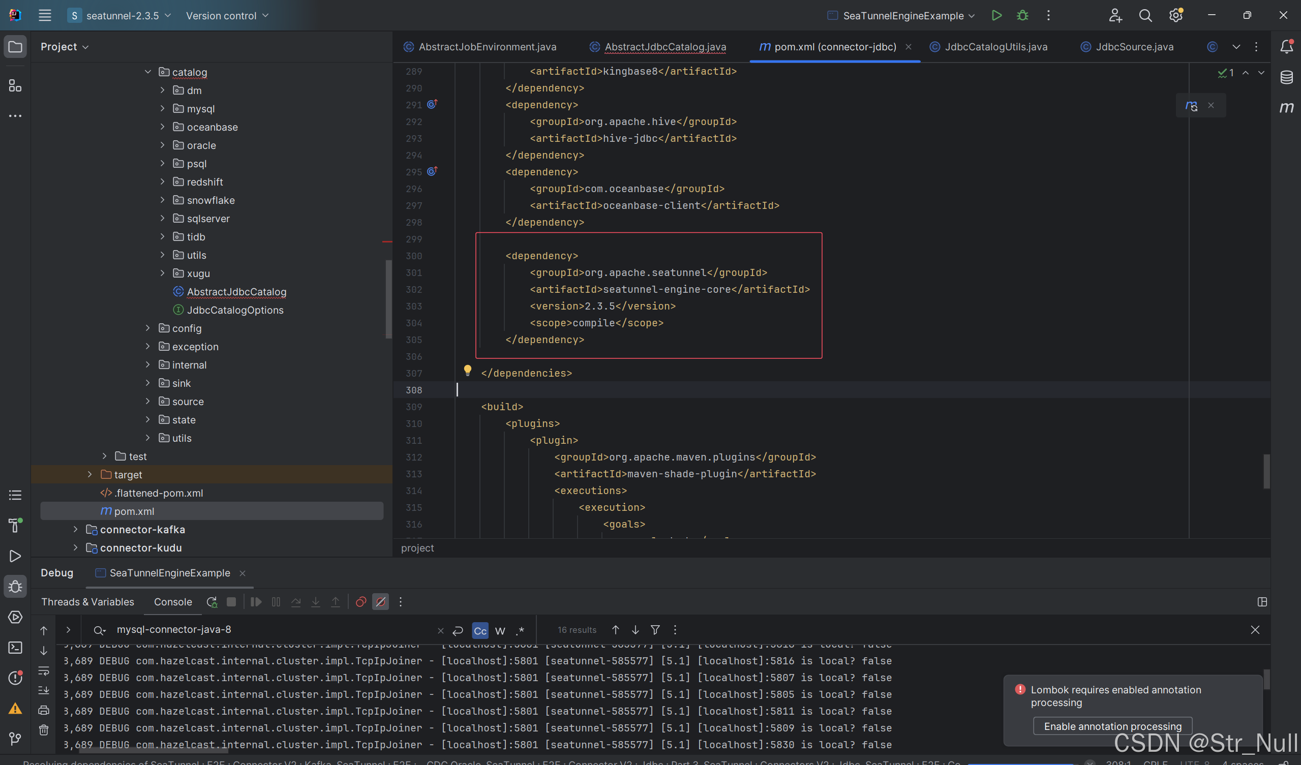Screen dimensions: 1301x765
Task: Open the Maven tool window
Action: 1287,107
